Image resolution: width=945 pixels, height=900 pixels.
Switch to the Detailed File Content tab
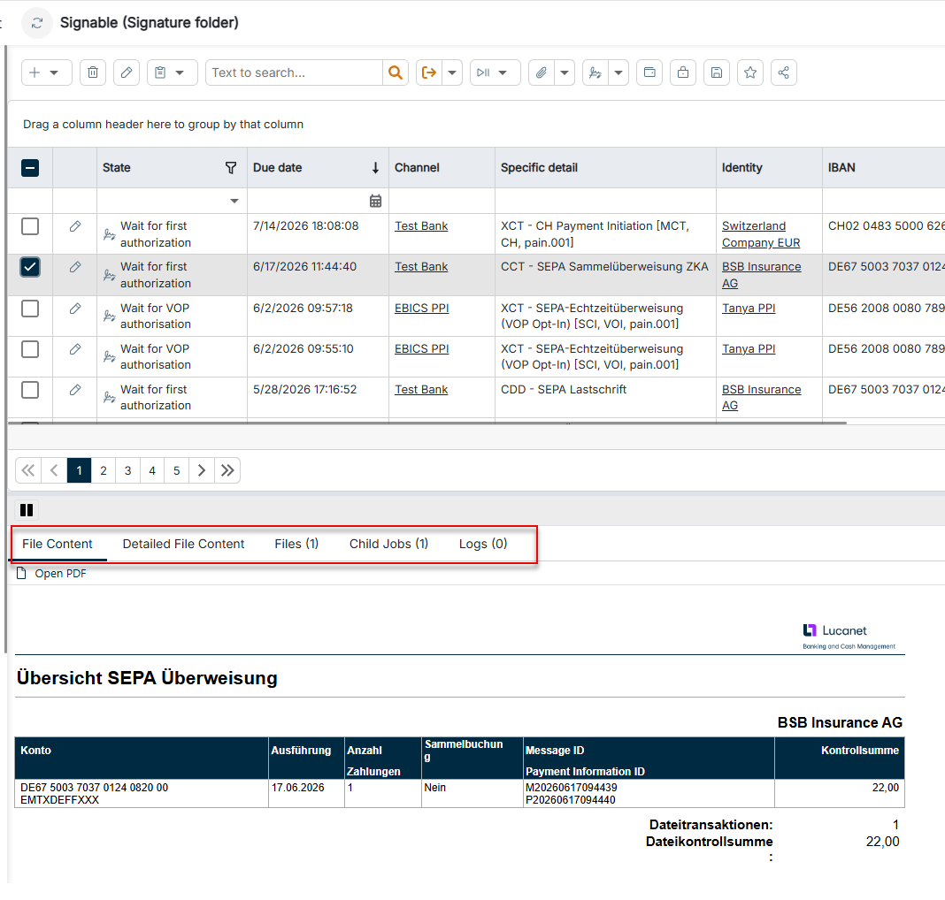tap(183, 545)
